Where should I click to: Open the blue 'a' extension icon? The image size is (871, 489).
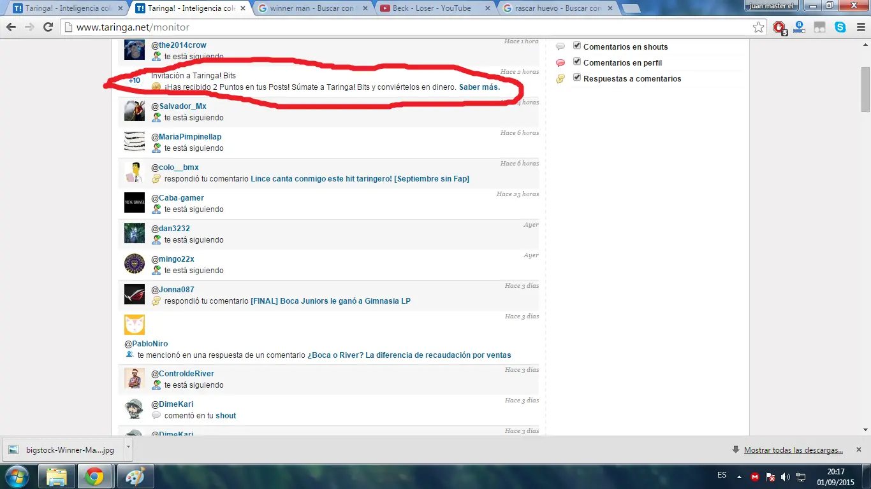coord(800,27)
